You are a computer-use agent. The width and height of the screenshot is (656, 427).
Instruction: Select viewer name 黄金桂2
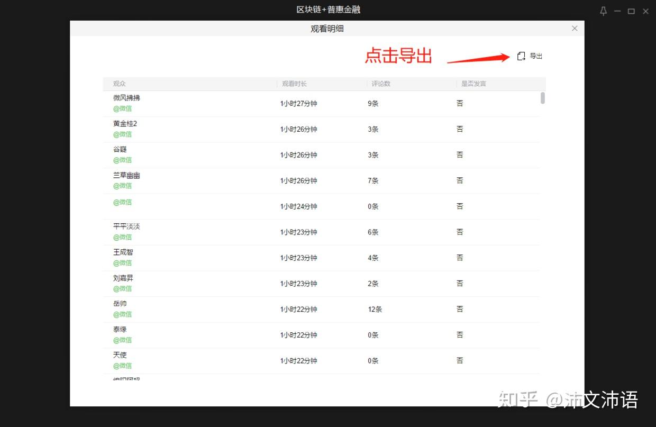[125, 123]
